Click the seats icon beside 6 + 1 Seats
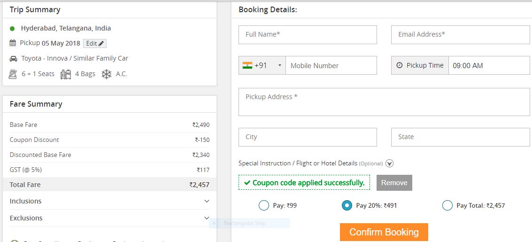Viewport: 532px width, 242px height. coord(13,74)
